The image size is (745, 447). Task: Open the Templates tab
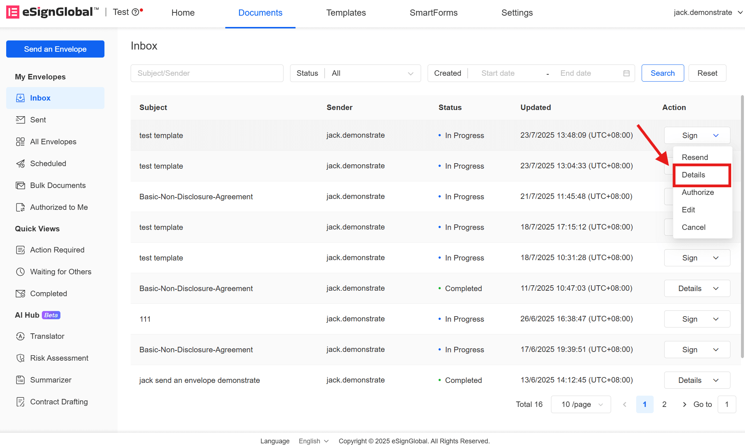[346, 13]
